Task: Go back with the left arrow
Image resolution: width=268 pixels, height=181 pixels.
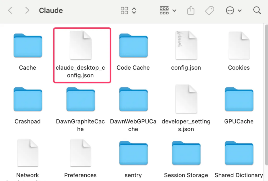Action: (10, 10)
